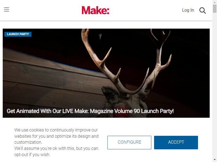Grab the vertical scrollbar thumb

(x=215, y=9)
